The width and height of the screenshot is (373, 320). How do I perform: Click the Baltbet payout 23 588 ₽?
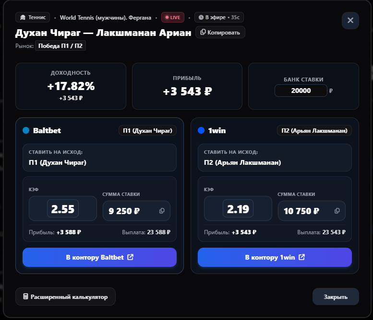(x=159, y=232)
